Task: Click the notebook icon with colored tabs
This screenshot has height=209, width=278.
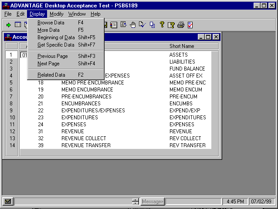Action: [114, 25]
